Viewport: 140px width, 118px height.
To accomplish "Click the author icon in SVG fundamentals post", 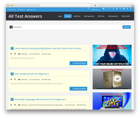I will tap(11, 79).
